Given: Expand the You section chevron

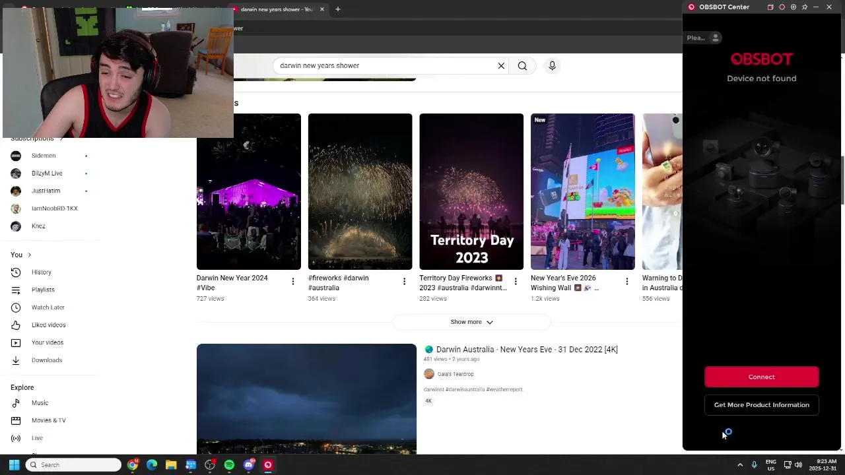Looking at the screenshot, I should (29, 255).
